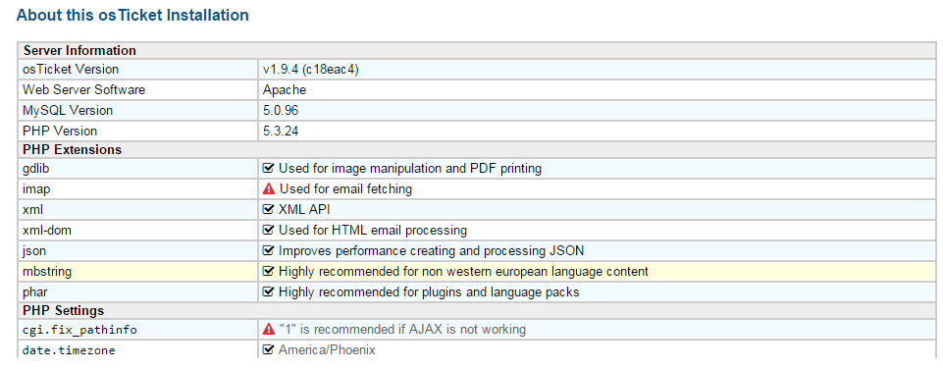
Task: Click the checkmark icon for gdlib
Action: (x=269, y=169)
